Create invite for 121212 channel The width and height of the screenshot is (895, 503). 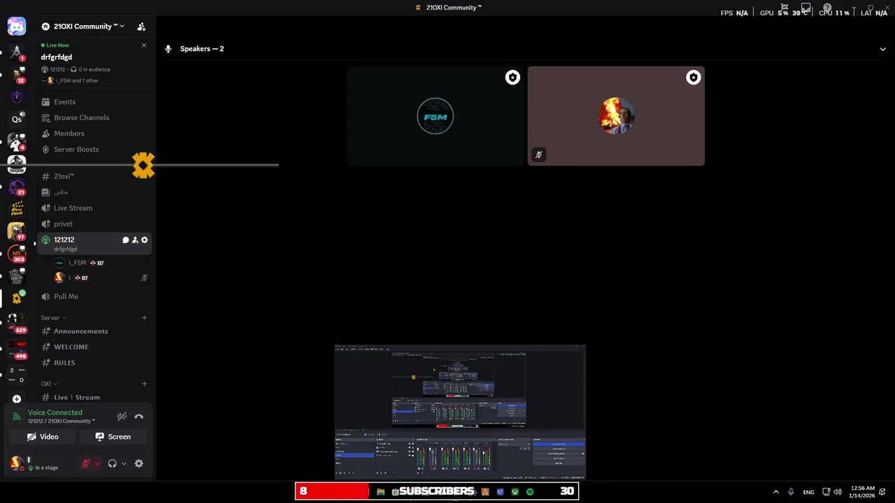coord(135,240)
